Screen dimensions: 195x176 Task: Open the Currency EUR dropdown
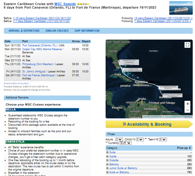tap(126, 143)
